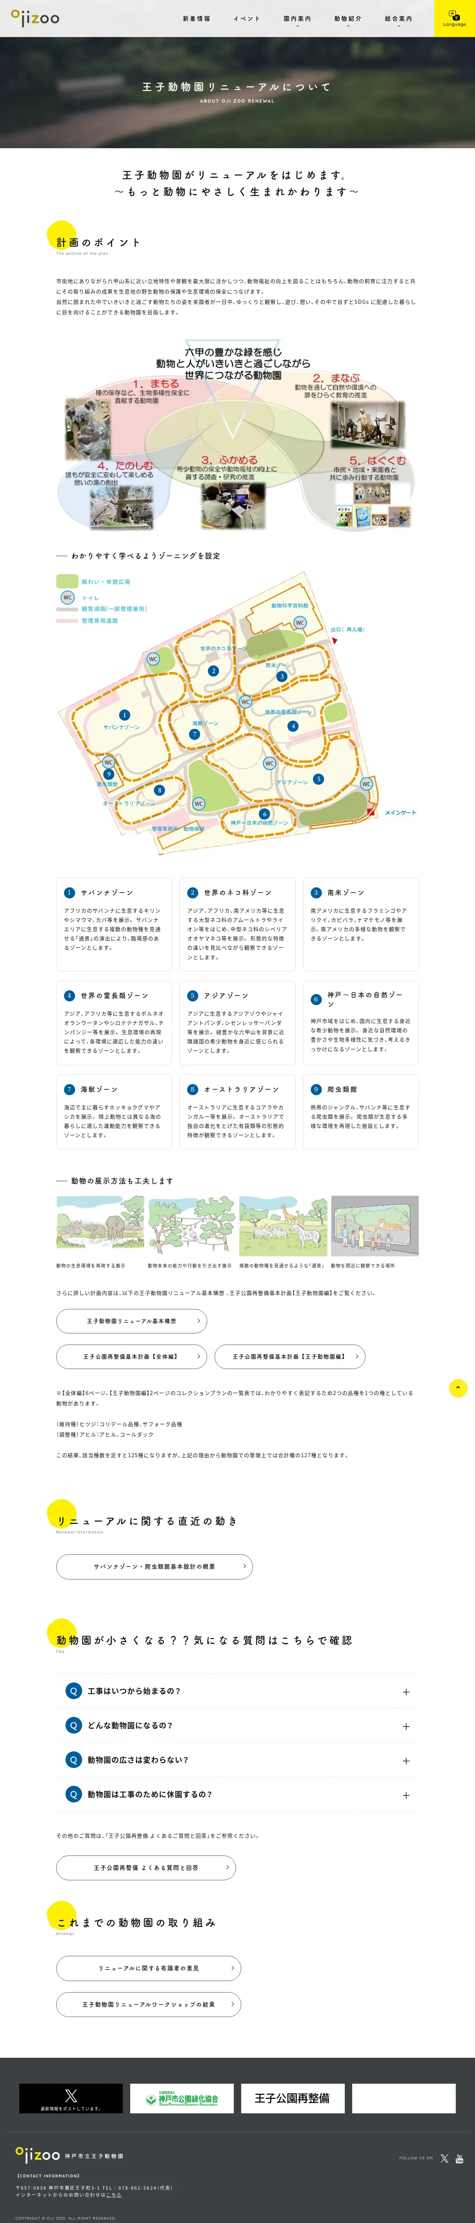Click the giraffe and zebra illustration
The width and height of the screenshot is (475, 2223).
pos(283,1225)
